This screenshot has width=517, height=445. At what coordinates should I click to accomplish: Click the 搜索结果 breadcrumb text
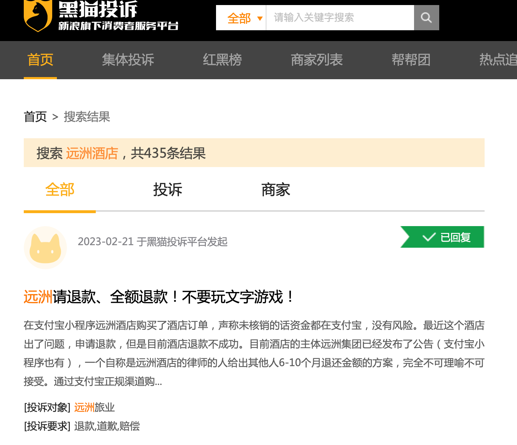click(x=87, y=117)
